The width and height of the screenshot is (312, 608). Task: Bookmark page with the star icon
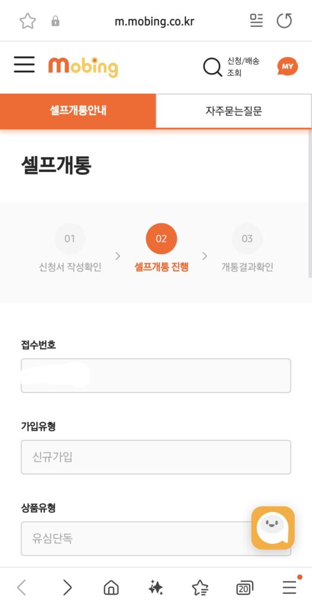click(27, 21)
